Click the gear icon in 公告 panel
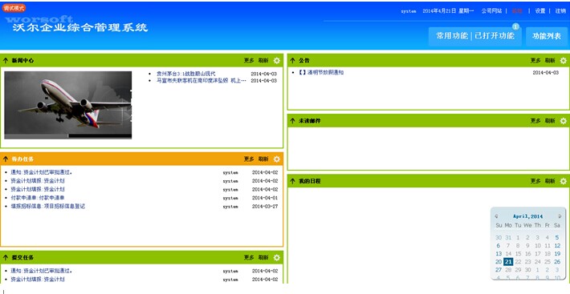Screen dimensions: 570x294 563,61
